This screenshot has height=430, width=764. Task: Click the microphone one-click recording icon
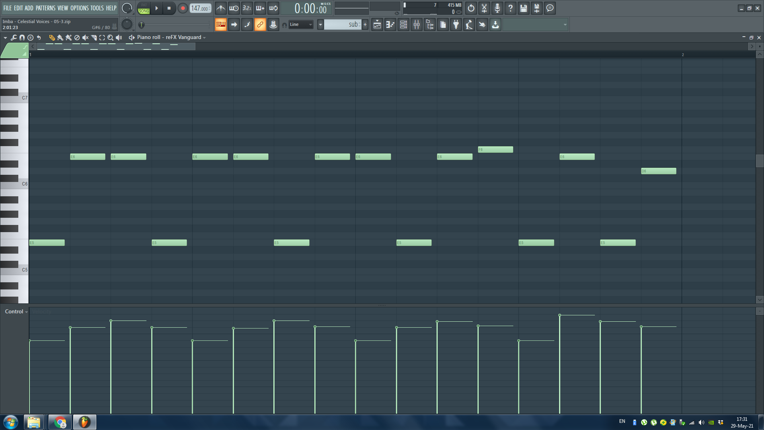(x=497, y=8)
